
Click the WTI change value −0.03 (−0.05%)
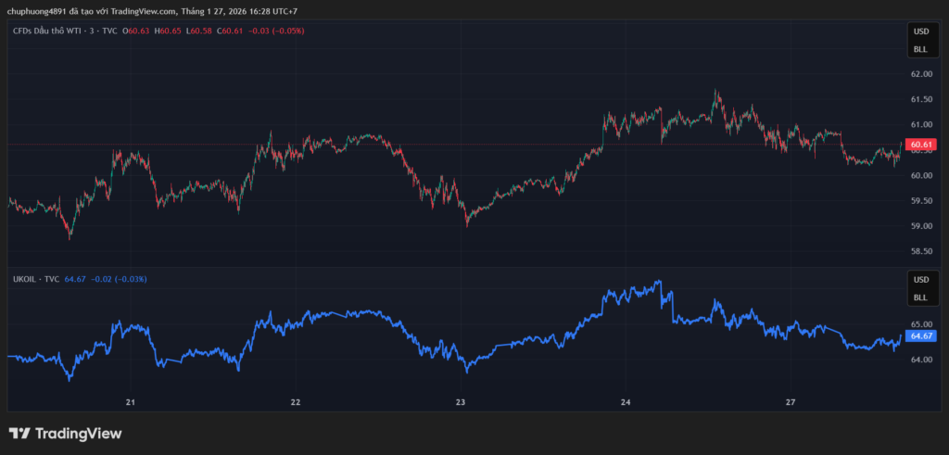click(x=274, y=31)
